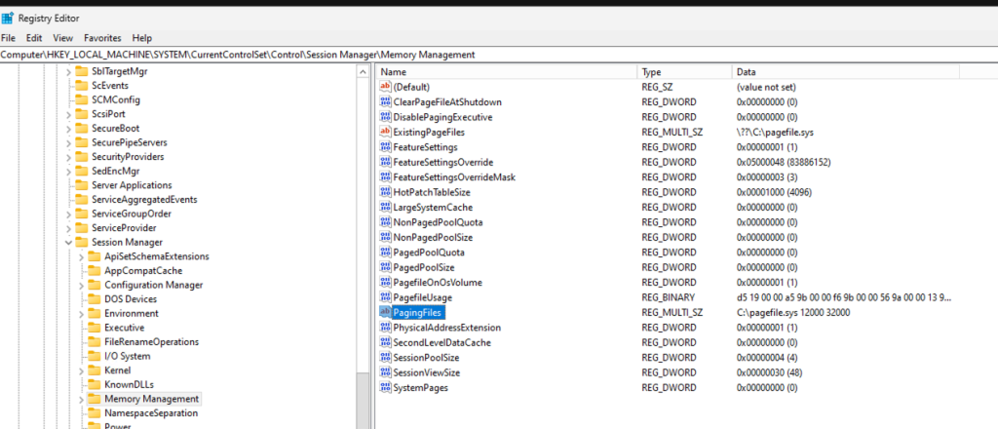Click the registry path address bar

487,55
